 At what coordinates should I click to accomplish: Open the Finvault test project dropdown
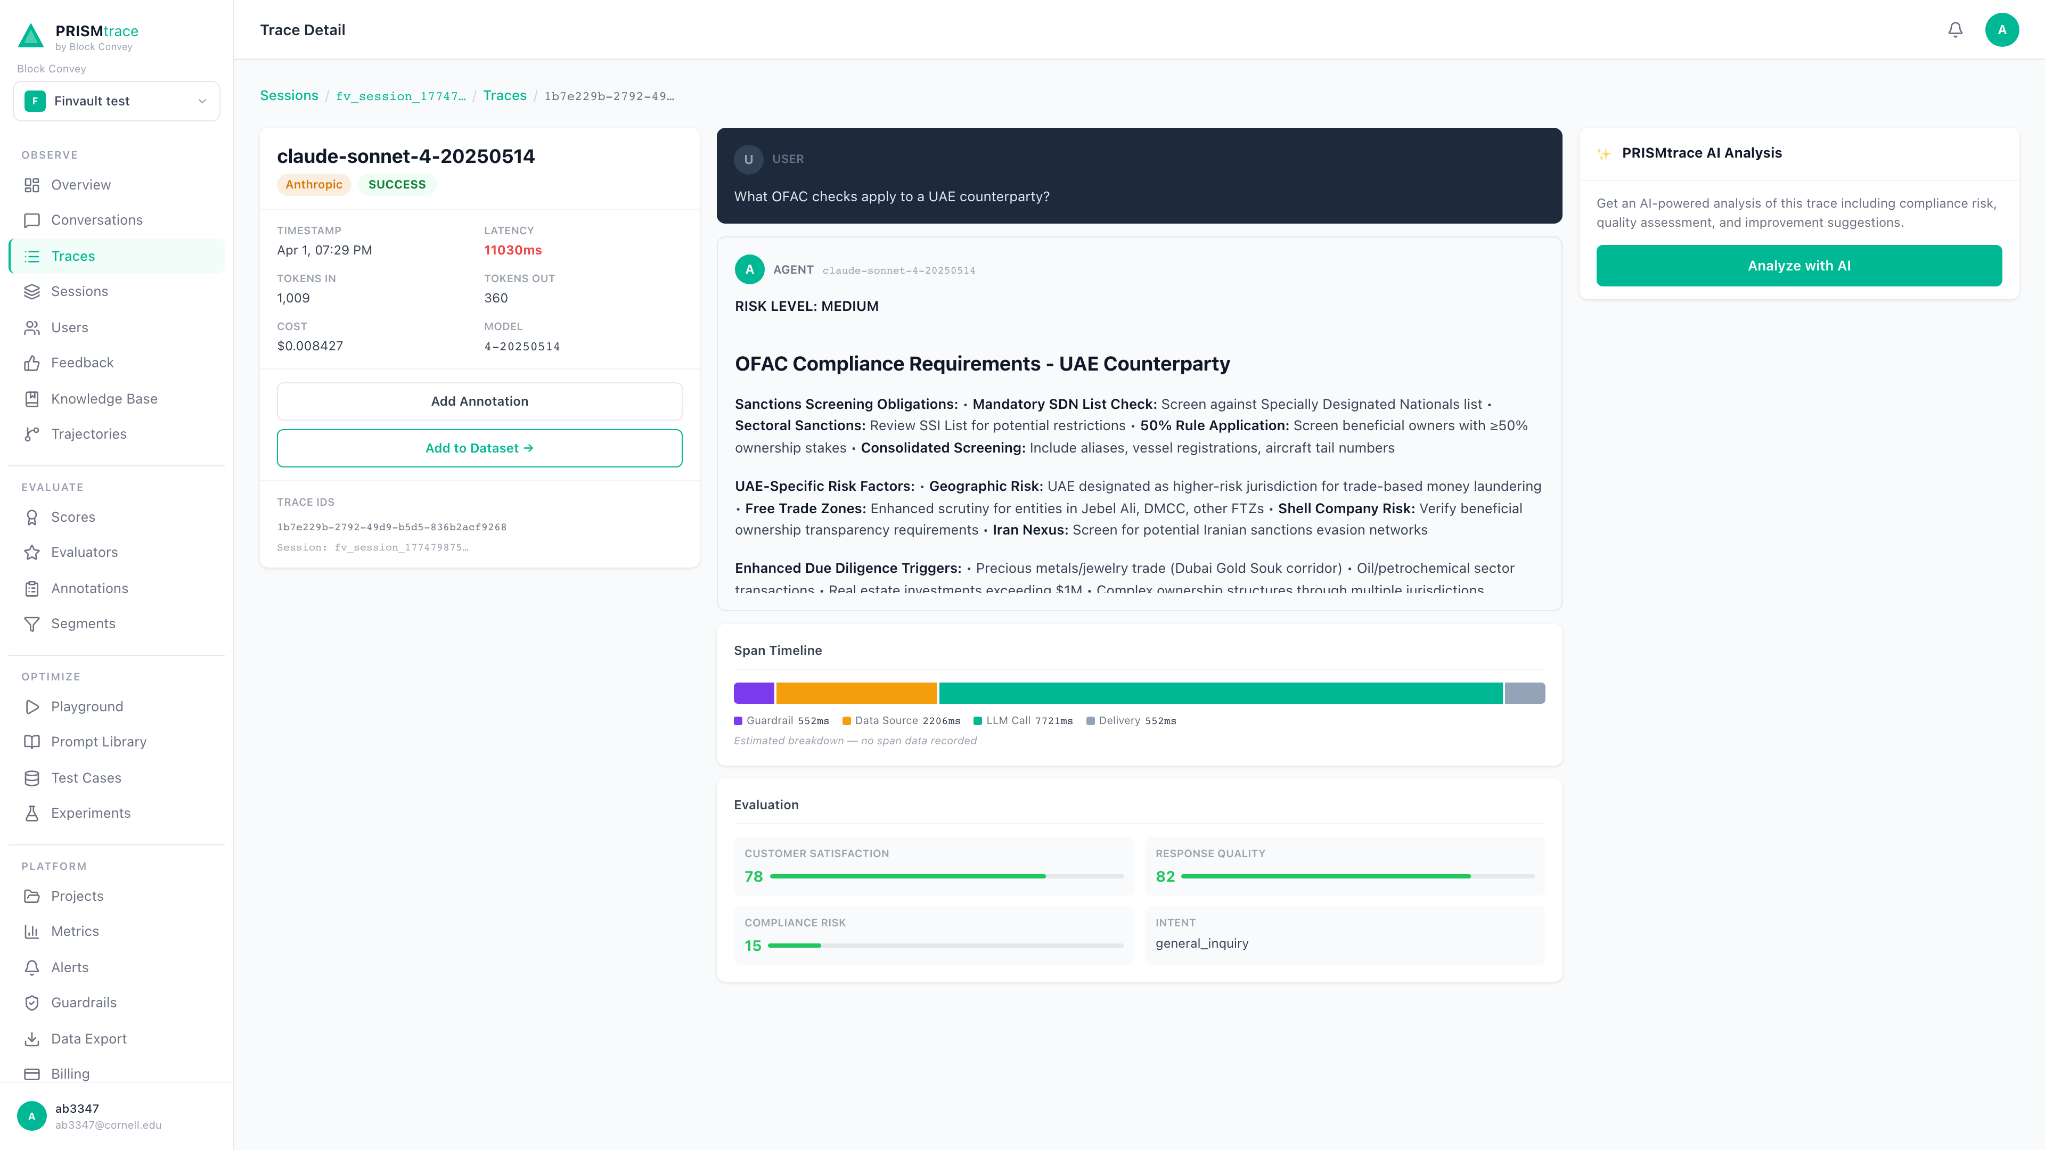click(117, 101)
